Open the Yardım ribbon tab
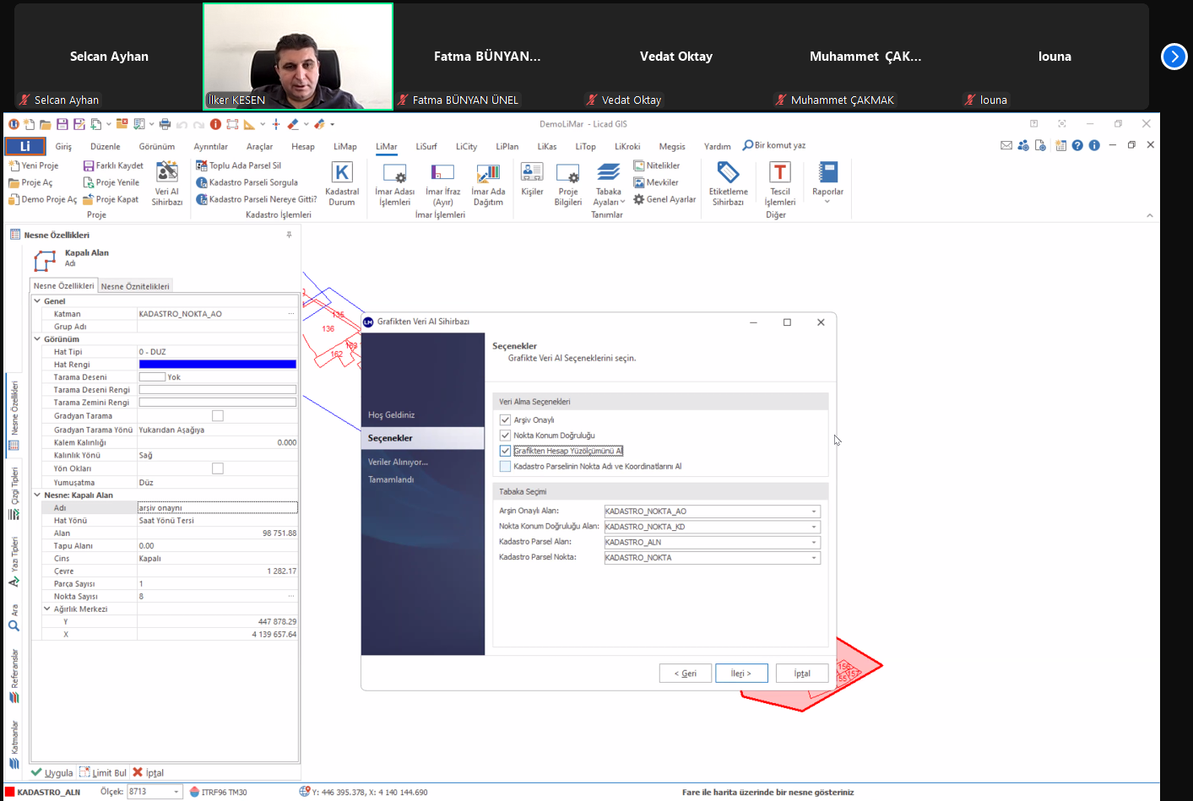Image resolution: width=1193 pixels, height=801 pixels. pyautogui.click(x=718, y=146)
